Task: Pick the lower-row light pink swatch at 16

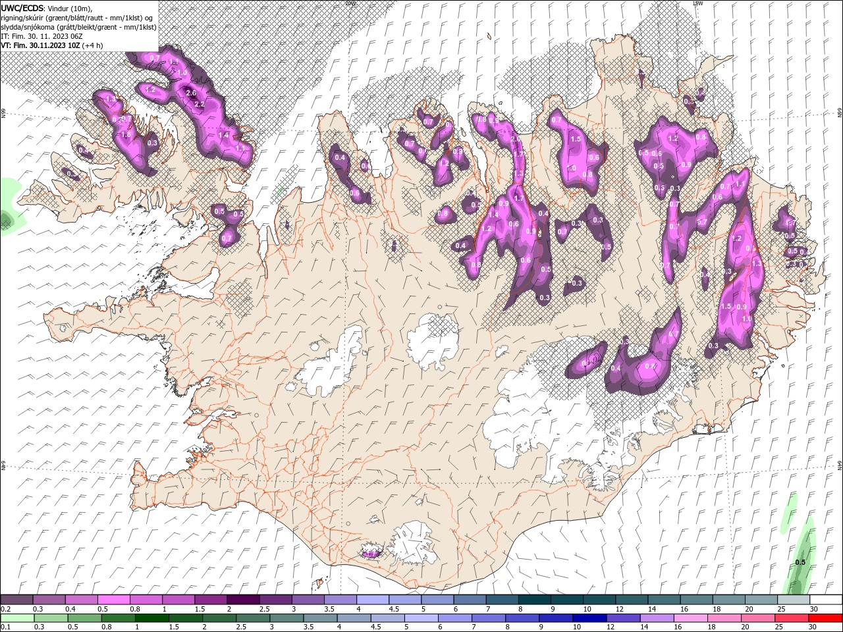Action: tap(691, 618)
